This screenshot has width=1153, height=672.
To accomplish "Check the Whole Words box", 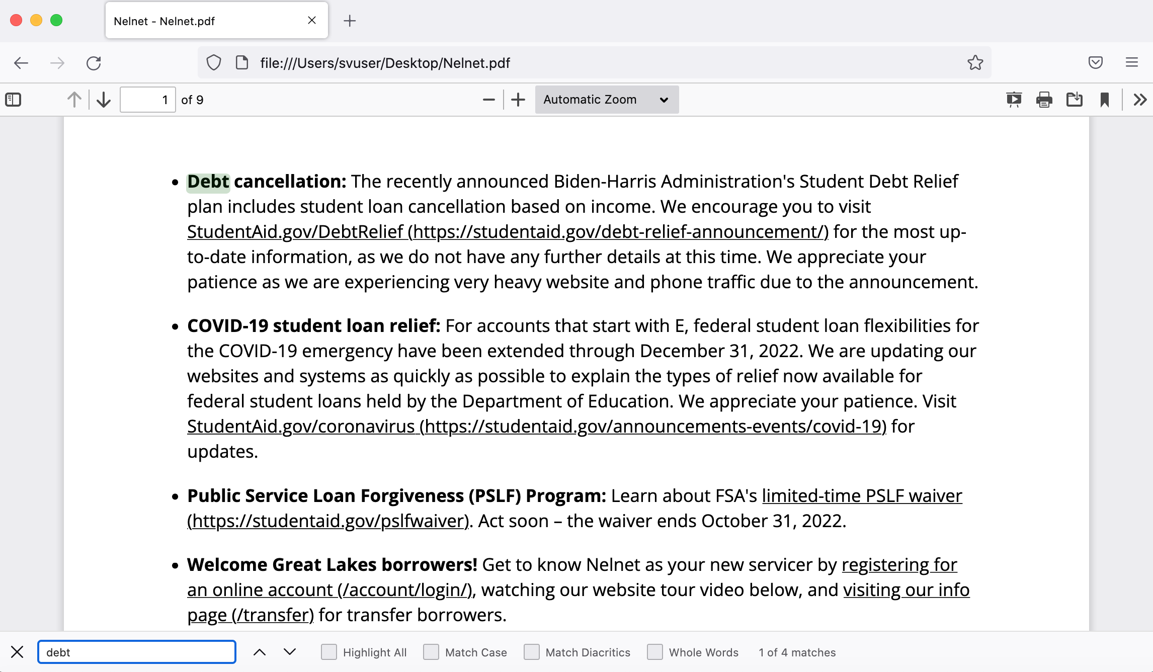I will pyautogui.click(x=655, y=652).
